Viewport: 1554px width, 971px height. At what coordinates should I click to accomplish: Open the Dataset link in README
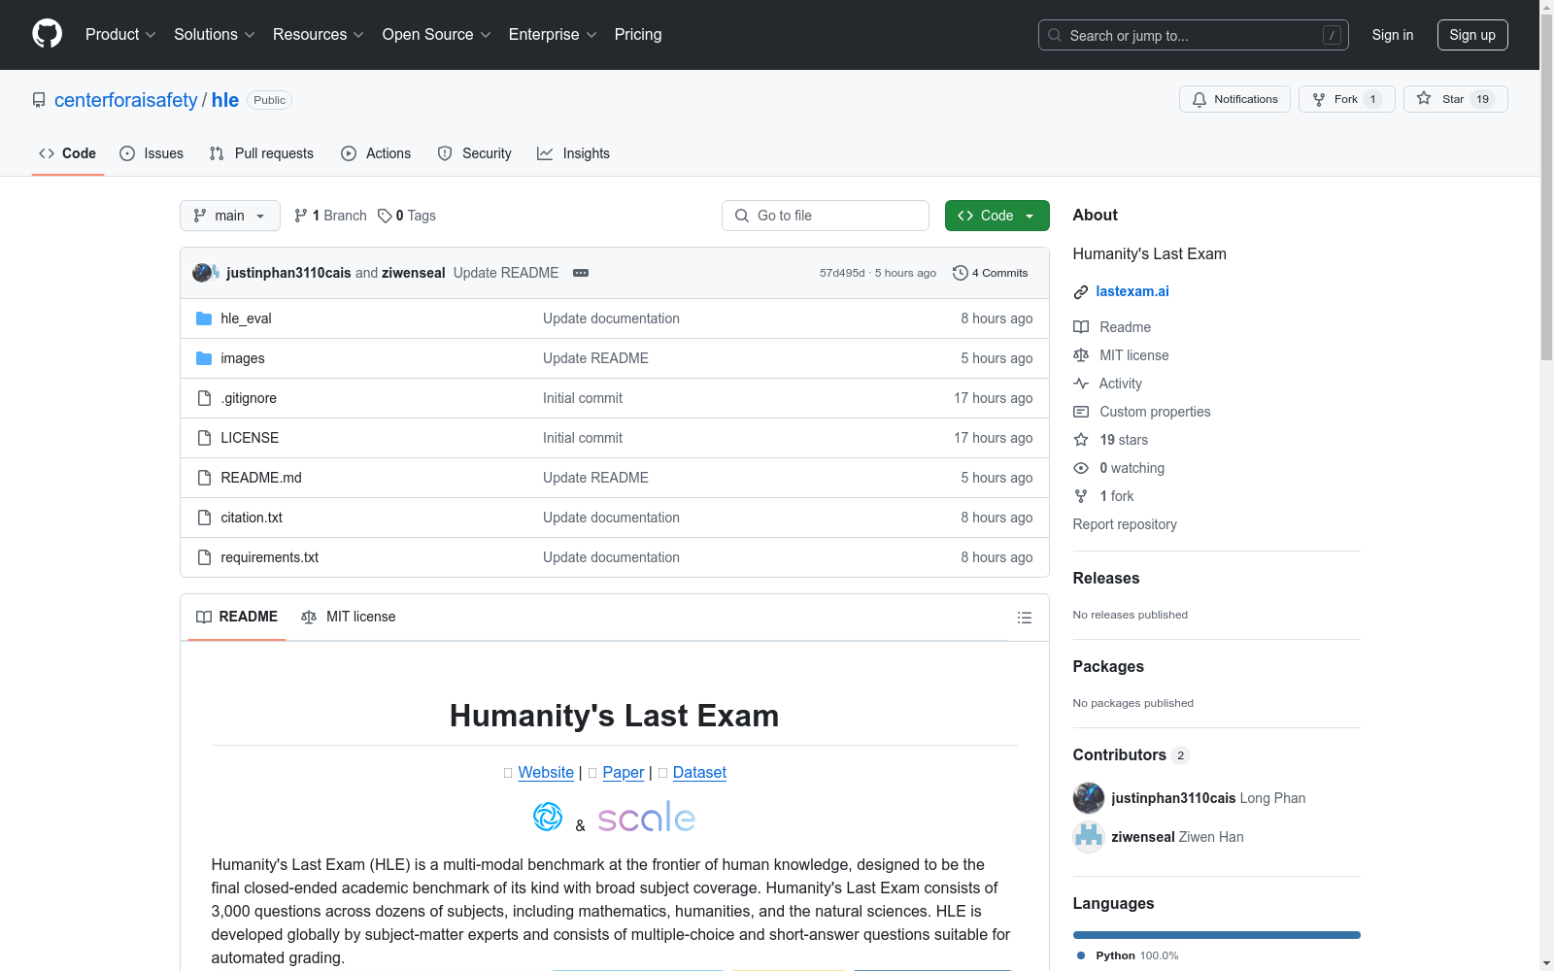click(699, 772)
